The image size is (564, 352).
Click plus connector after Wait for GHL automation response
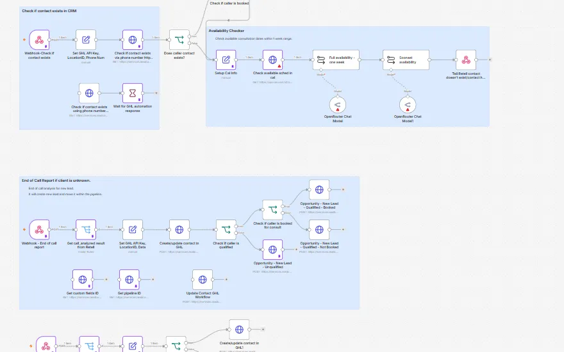coord(156,93)
